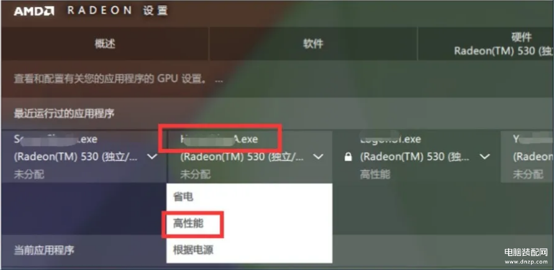Collapse the second application's GPU dropdown chevron
This screenshot has height=270, width=554.
[x=319, y=156]
